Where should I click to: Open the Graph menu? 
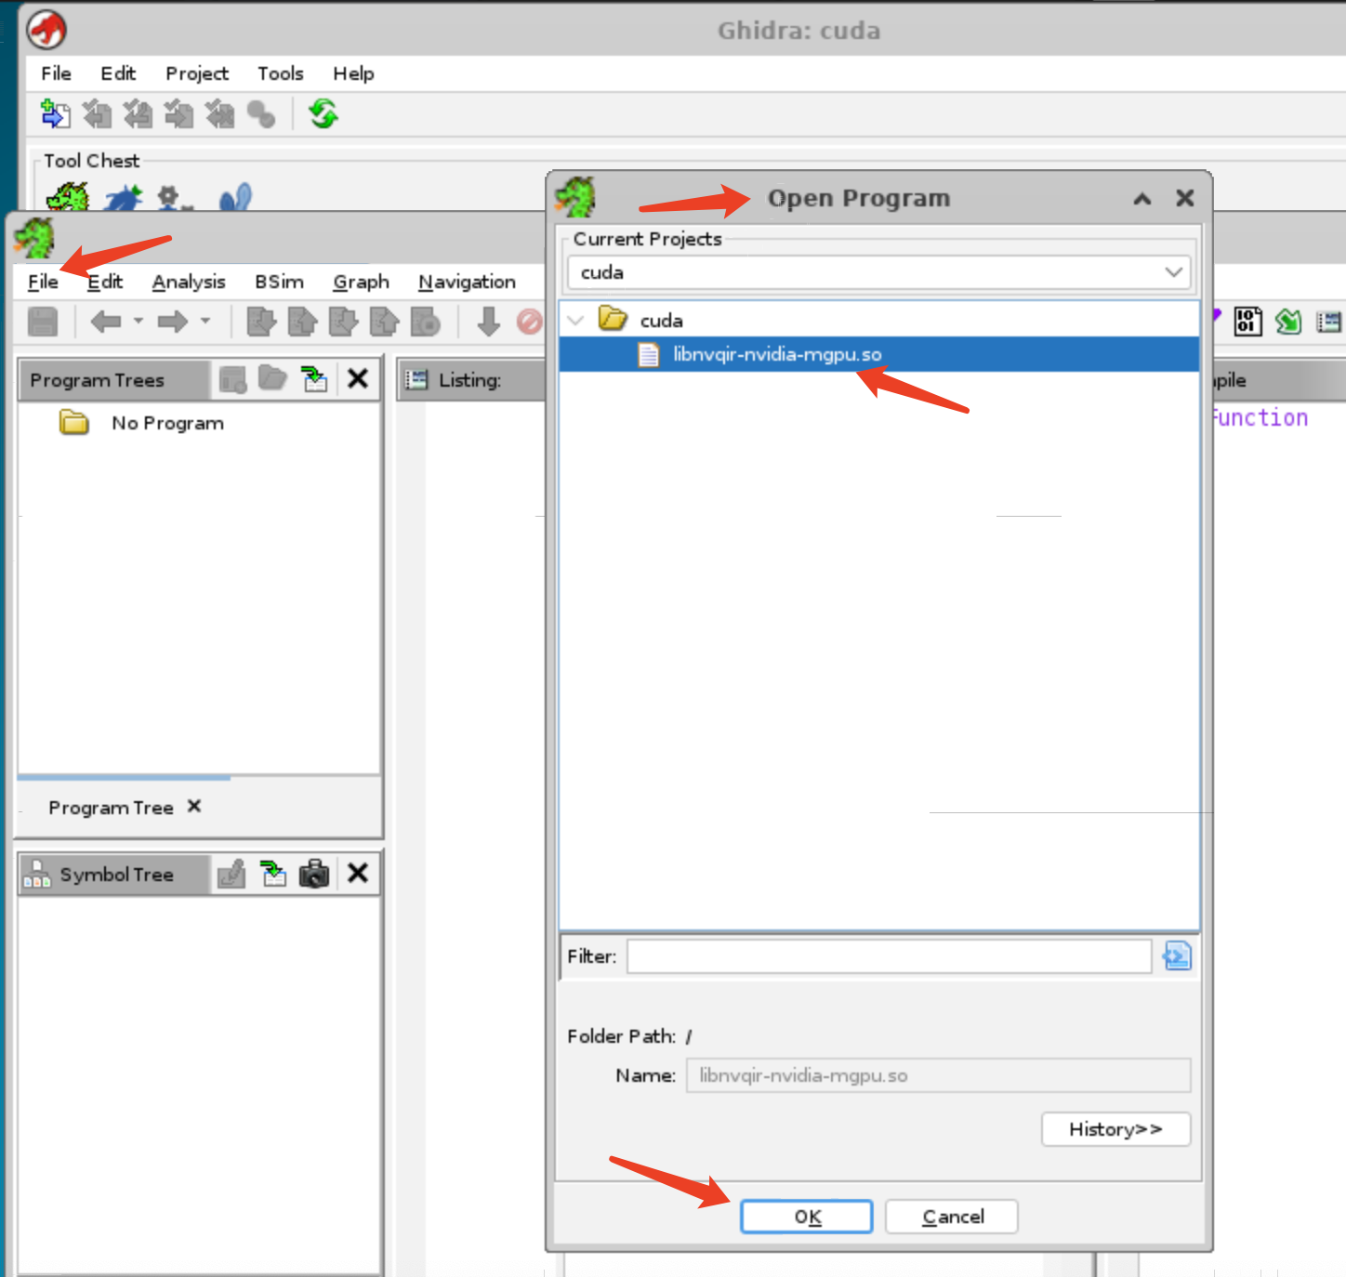tap(361, 282)
